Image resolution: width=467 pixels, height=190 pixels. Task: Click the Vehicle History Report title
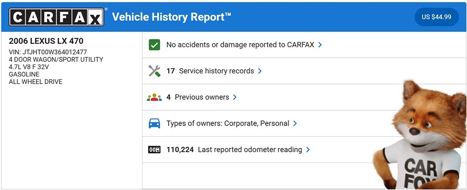pos(171,17)
